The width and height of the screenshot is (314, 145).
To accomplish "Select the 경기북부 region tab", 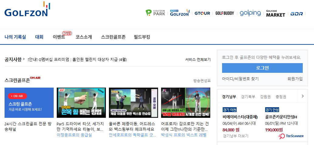I will 248,97.
